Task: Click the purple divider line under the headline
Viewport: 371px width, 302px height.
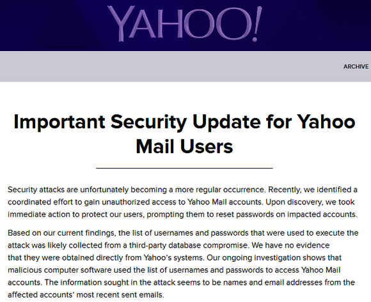Action: (x=184, y=168)
